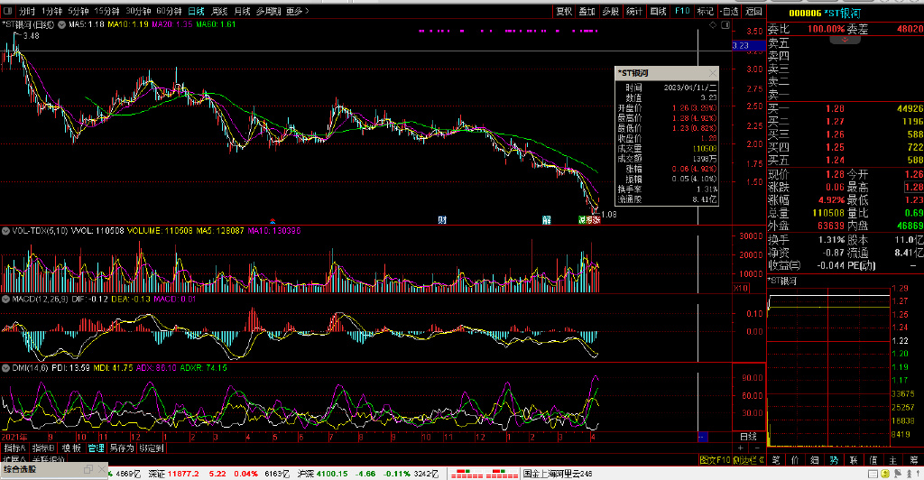Image resolution: width=924 pixels, height=480 pixels.
Task: Click the diamond icon at chart top-right
Action: (713, 24)
